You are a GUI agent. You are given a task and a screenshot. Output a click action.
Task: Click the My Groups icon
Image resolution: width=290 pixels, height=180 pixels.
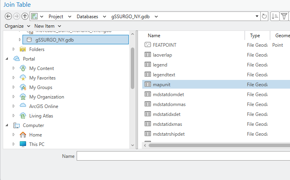23,87
